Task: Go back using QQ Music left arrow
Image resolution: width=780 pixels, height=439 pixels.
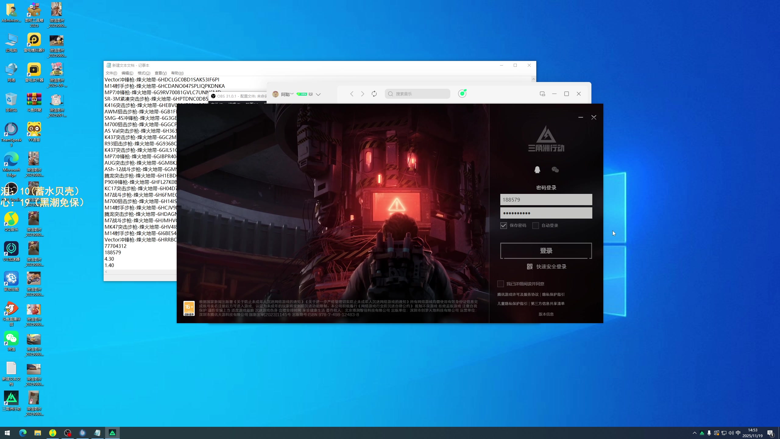Action: 352,94
